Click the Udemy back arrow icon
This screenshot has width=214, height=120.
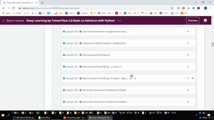point(4,21)
